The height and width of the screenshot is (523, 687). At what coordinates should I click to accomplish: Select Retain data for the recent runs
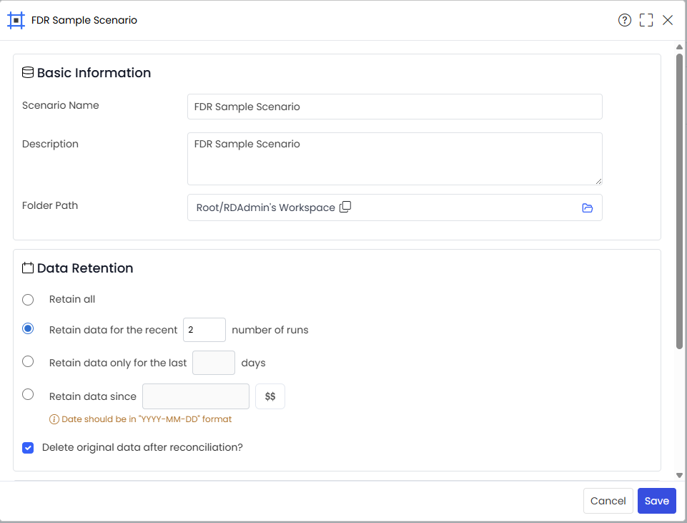28,329
